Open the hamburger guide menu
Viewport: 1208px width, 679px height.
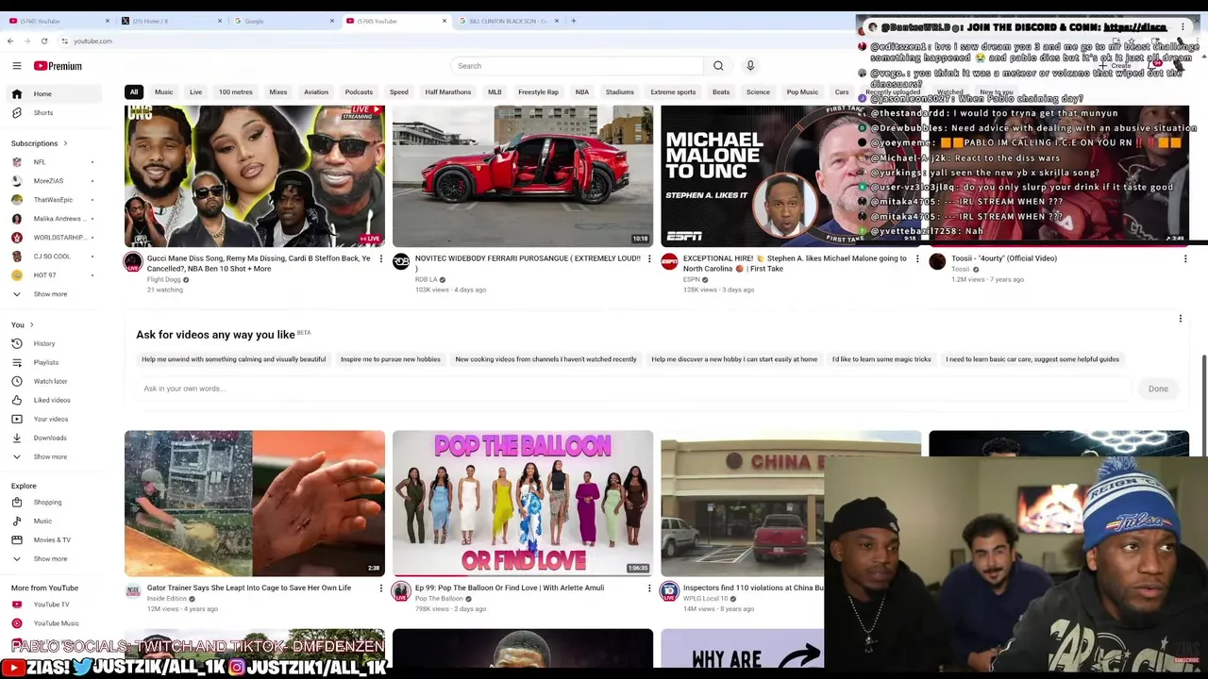[x=16, y=66]
